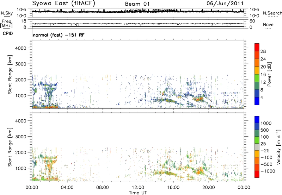Viewport: 282px width, 195px height.
Task: Click the '28' label on the Power colorbar
Action: point(263,51)
